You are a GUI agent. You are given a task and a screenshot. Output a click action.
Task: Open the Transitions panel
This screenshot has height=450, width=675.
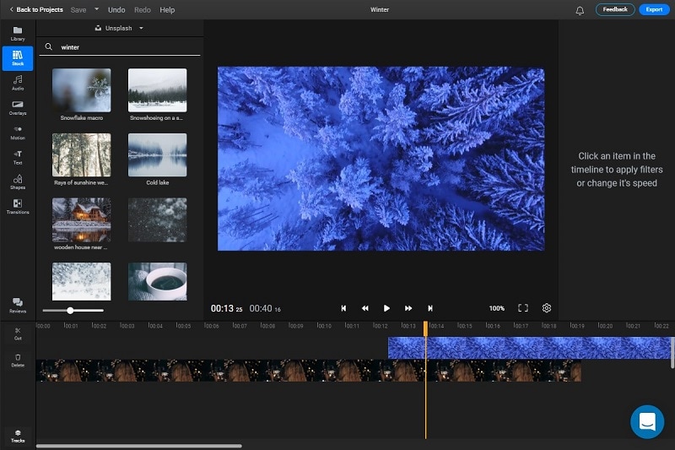coord(18,206)
